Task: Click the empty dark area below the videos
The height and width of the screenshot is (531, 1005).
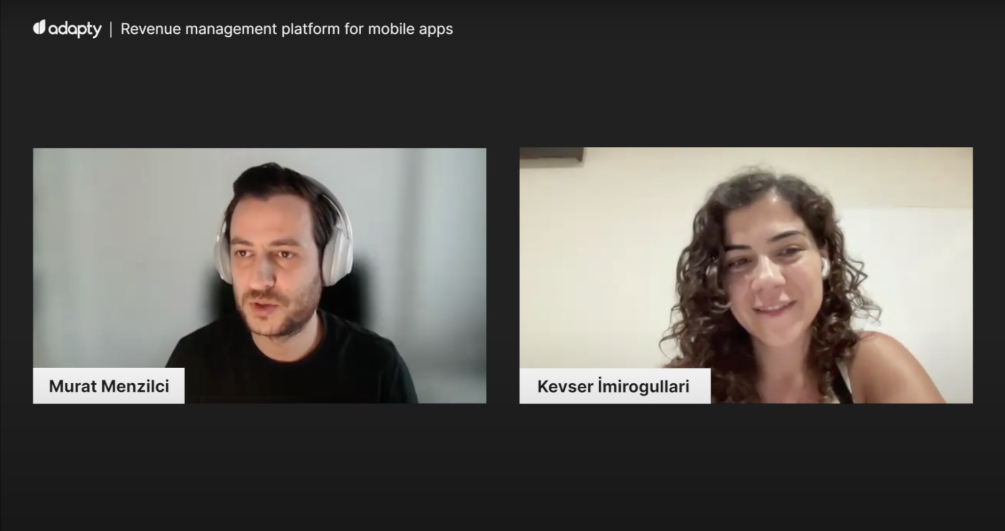Action: [x=502, y=466]
